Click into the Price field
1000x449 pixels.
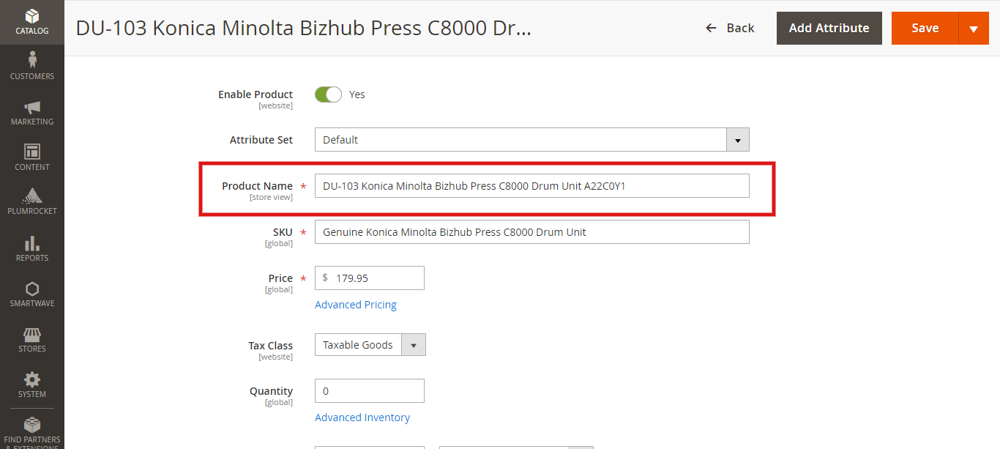[x=370, y=278]
